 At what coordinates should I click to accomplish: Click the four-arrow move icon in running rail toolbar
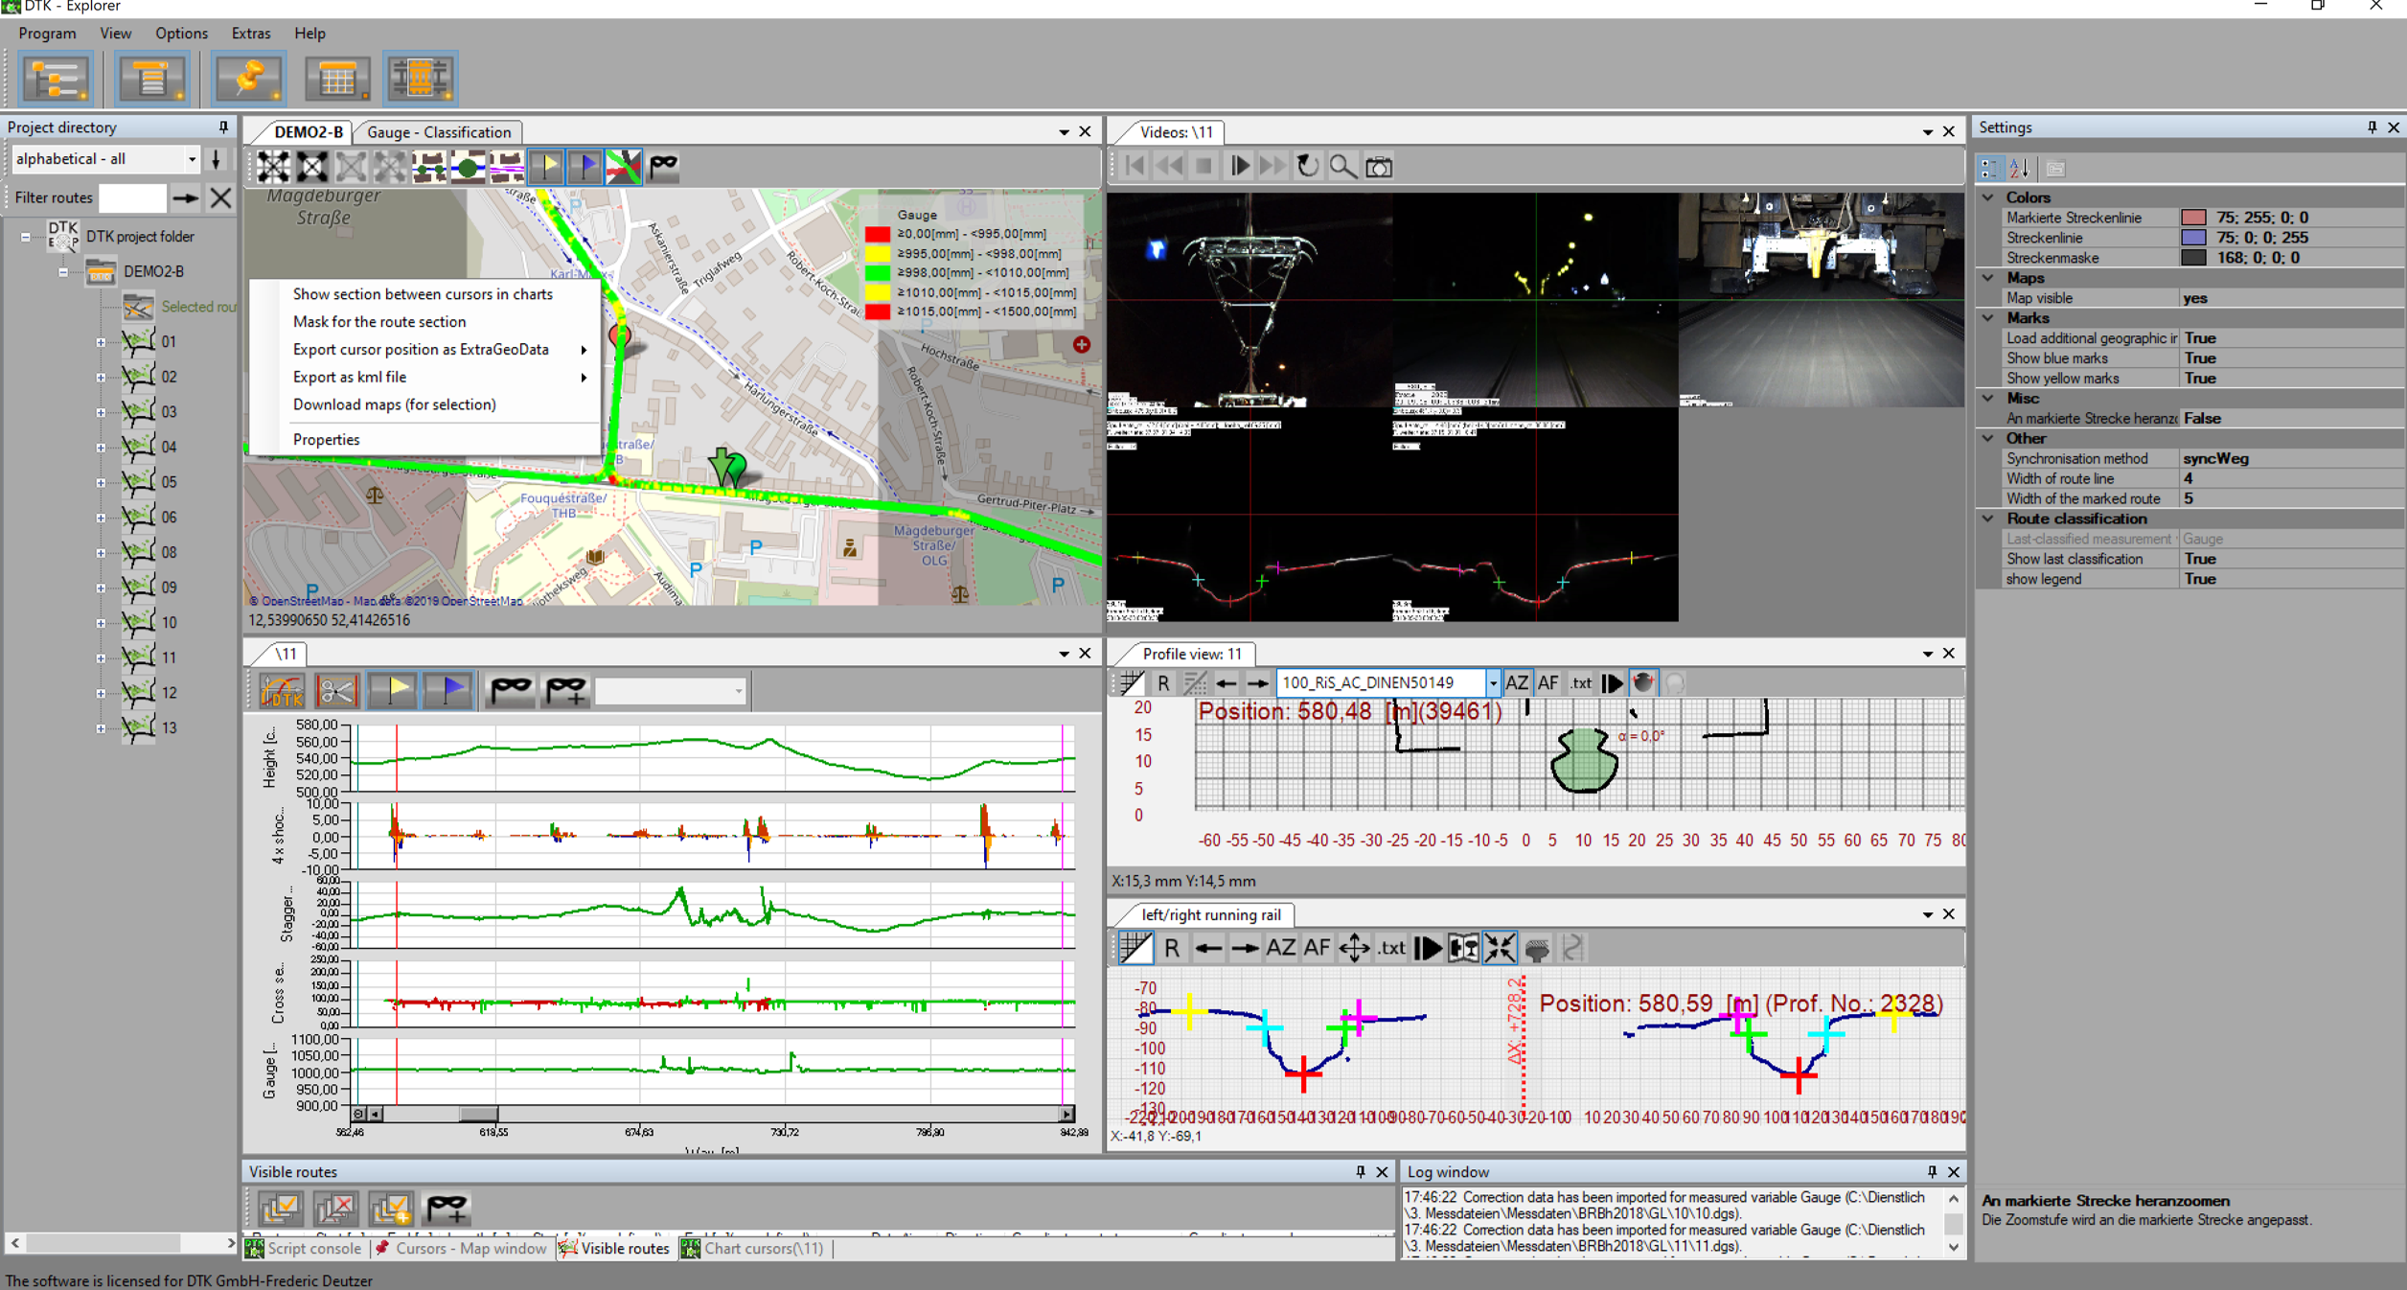click(x=1354, y=948)
